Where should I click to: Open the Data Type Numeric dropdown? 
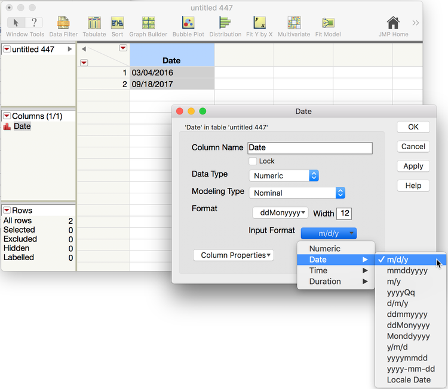[x=284, y=175]
